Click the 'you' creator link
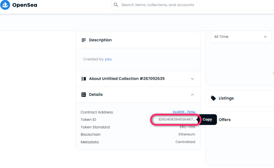274x168 pixels. pos(108,59)
